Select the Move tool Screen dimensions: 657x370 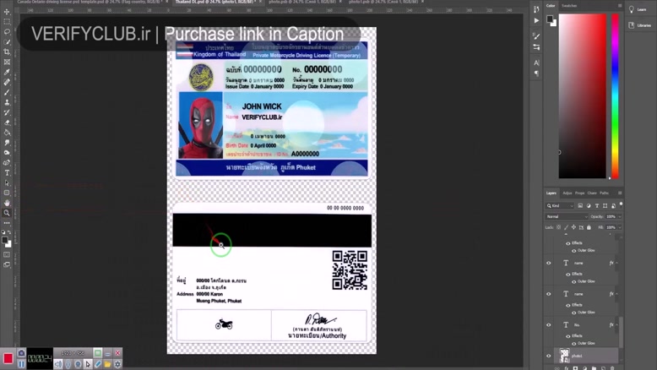click(7, 12)
